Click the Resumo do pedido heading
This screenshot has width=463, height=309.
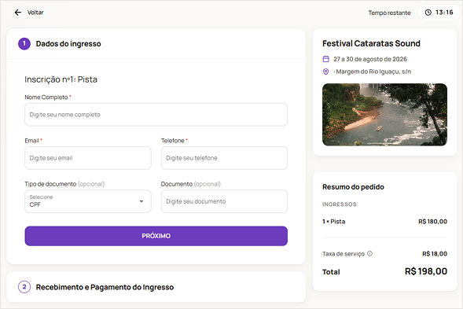[x=353, y=187]
